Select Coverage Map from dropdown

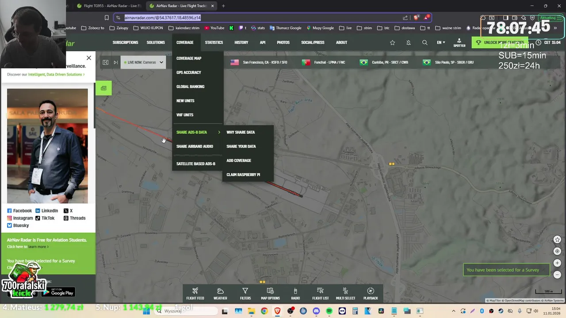tap(189, 58)
